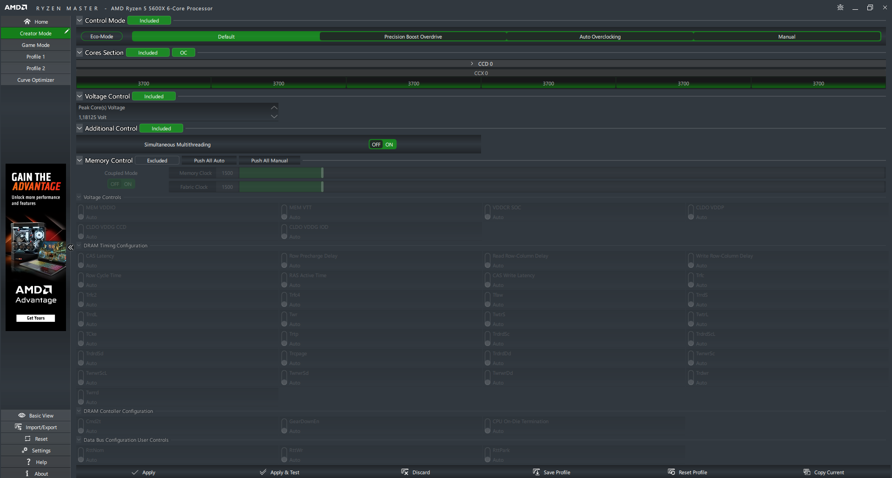Viewport: 892px width, 478px height.
Task: Click the Reset Profile icon
Action: tap(671, 472)
